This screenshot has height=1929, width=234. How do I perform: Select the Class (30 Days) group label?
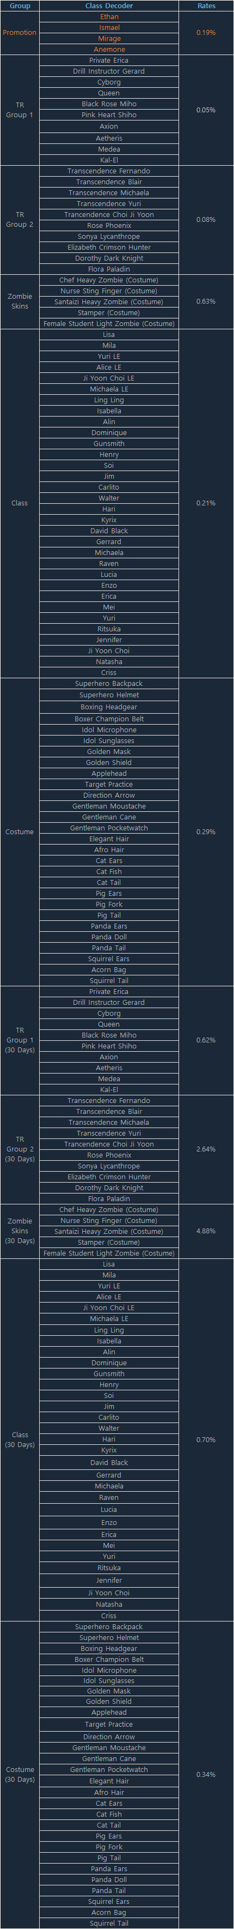click(20, 1439)
